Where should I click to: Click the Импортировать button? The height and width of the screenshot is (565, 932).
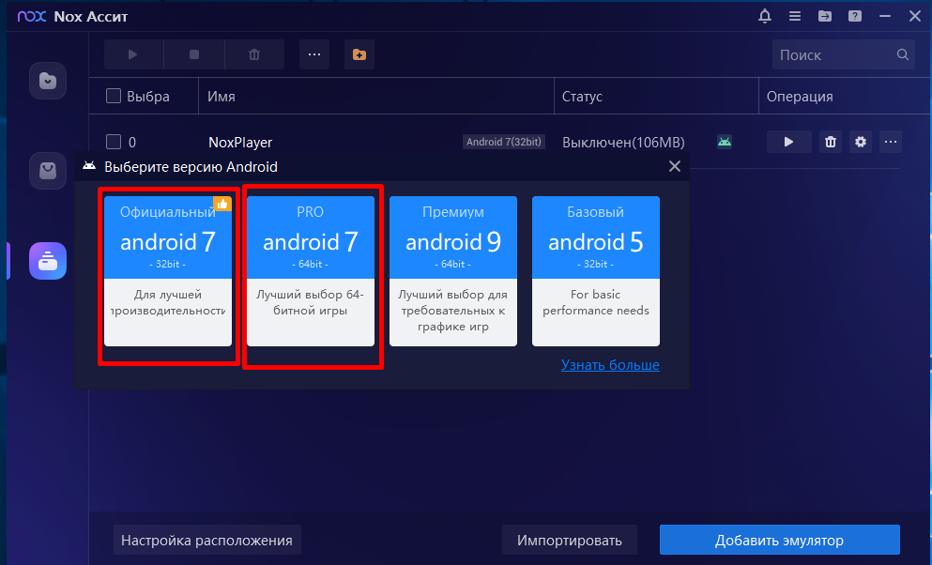[570, 540]
